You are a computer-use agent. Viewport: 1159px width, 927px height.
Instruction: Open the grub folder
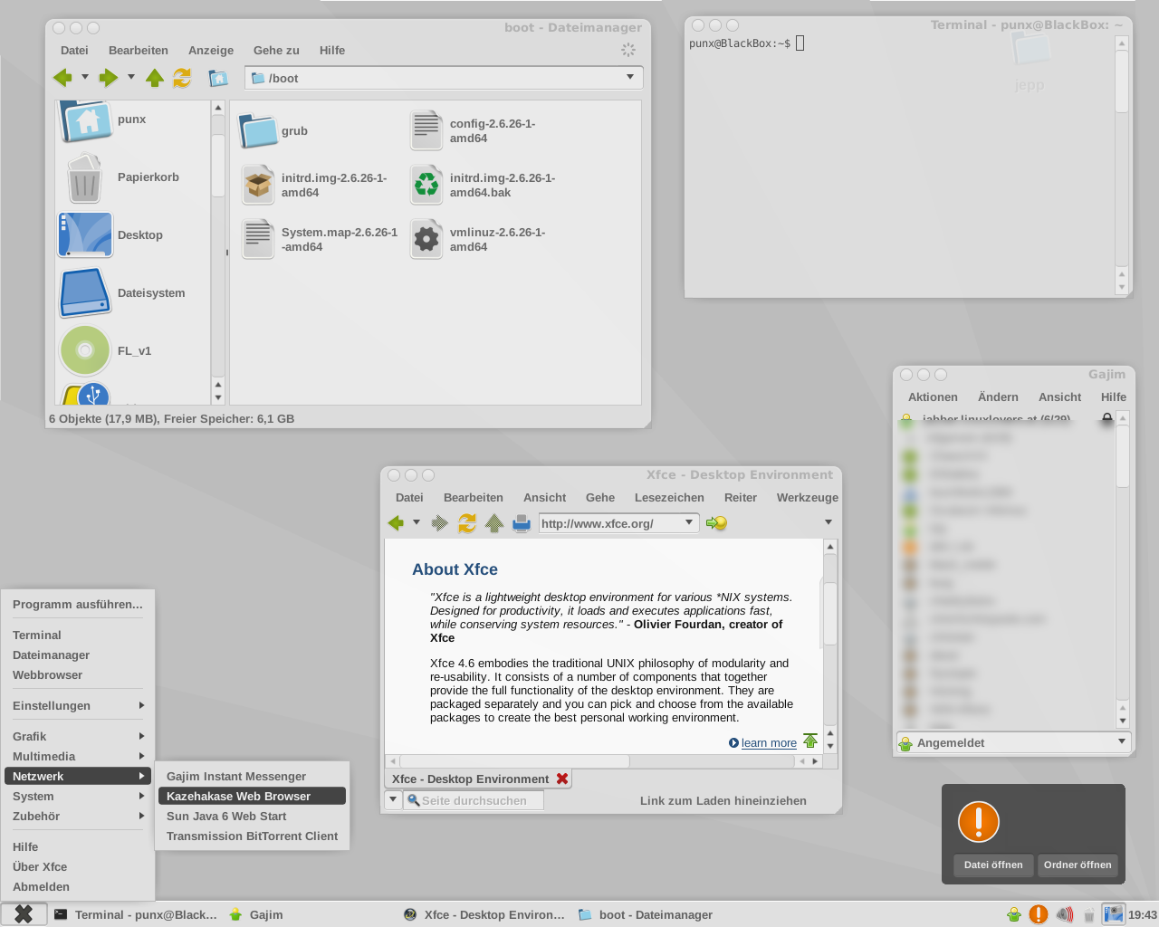(260, 131)
